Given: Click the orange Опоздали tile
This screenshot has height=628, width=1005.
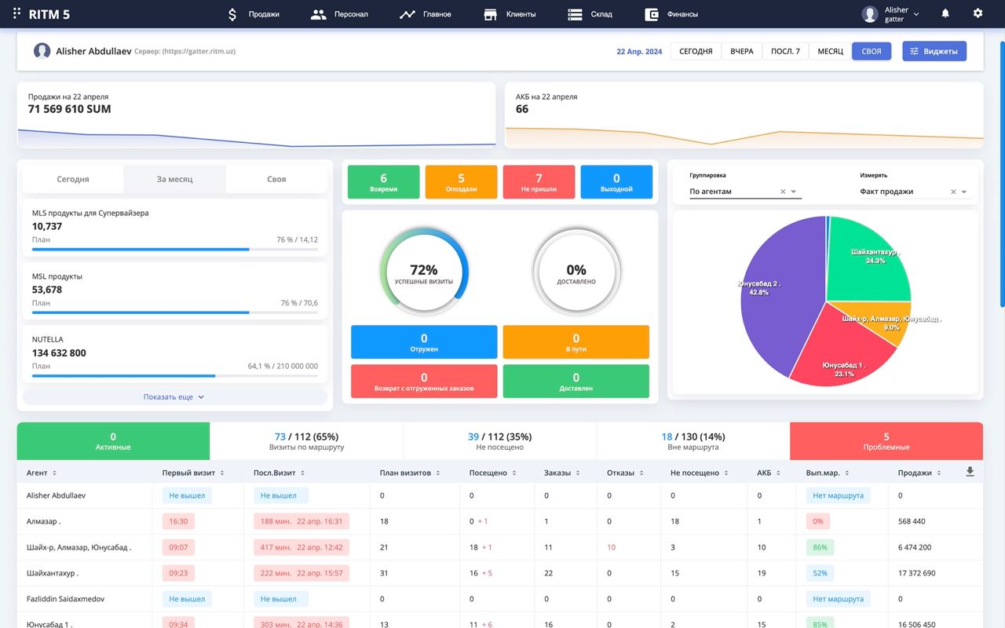Looking at the screenshot, I should click(x=461, y=182).
